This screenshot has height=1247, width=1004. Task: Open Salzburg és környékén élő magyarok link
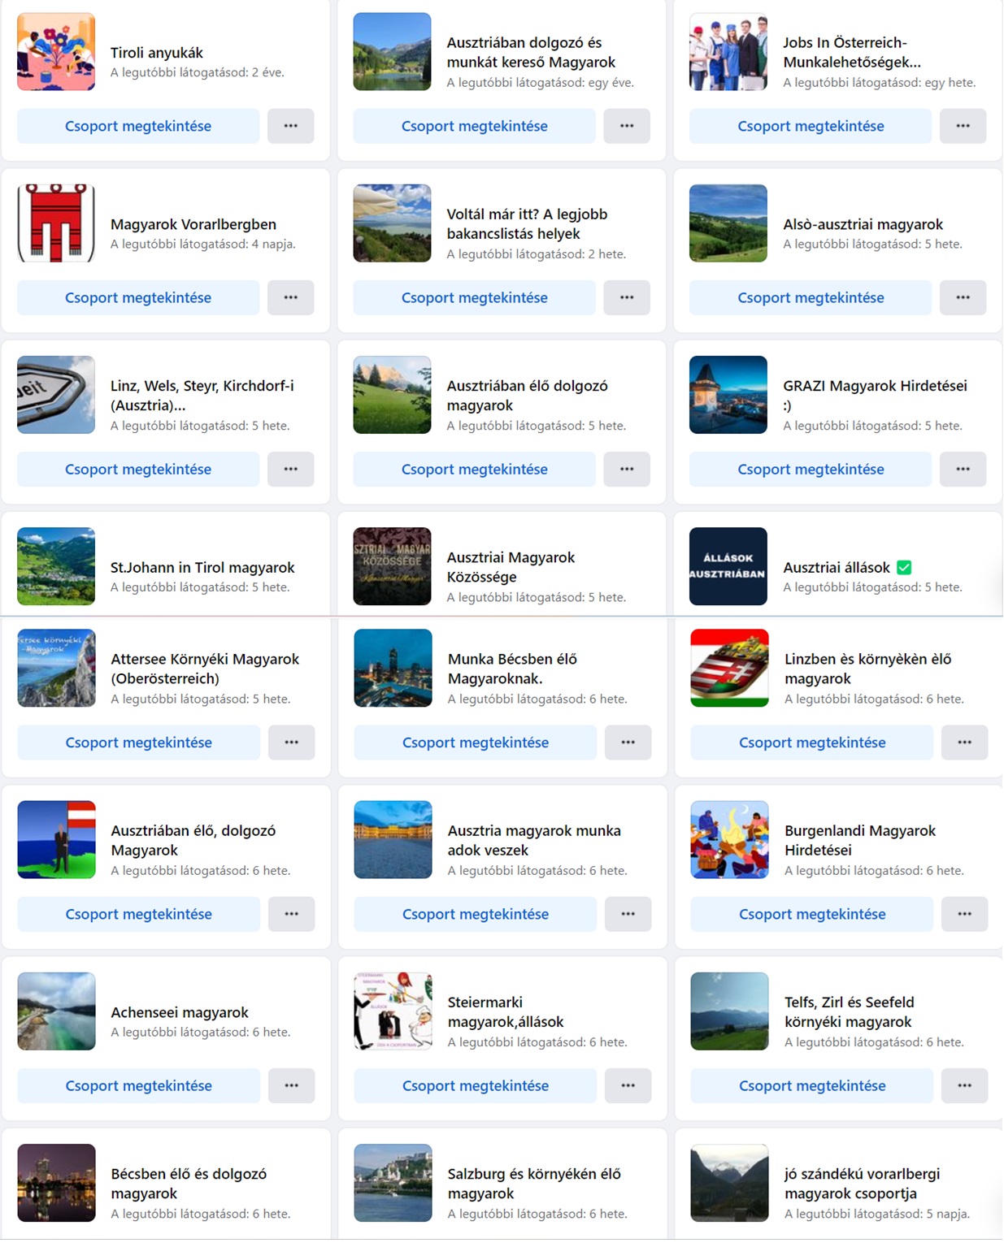point(533,1184)
